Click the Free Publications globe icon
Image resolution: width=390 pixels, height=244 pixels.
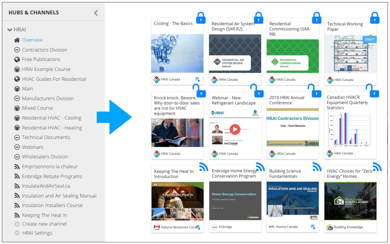tap(17, 60)
